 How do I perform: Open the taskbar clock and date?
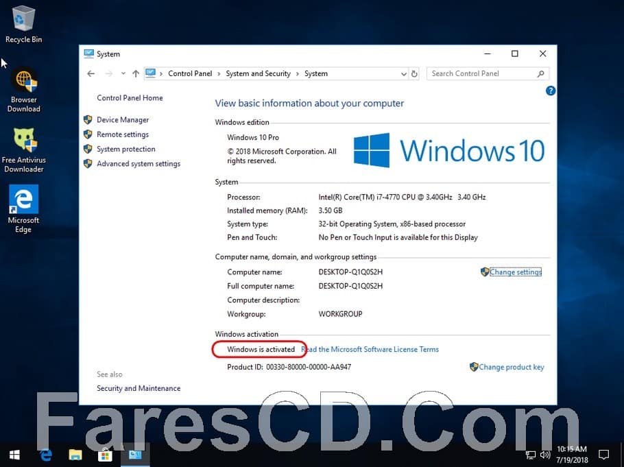point(572,455)
